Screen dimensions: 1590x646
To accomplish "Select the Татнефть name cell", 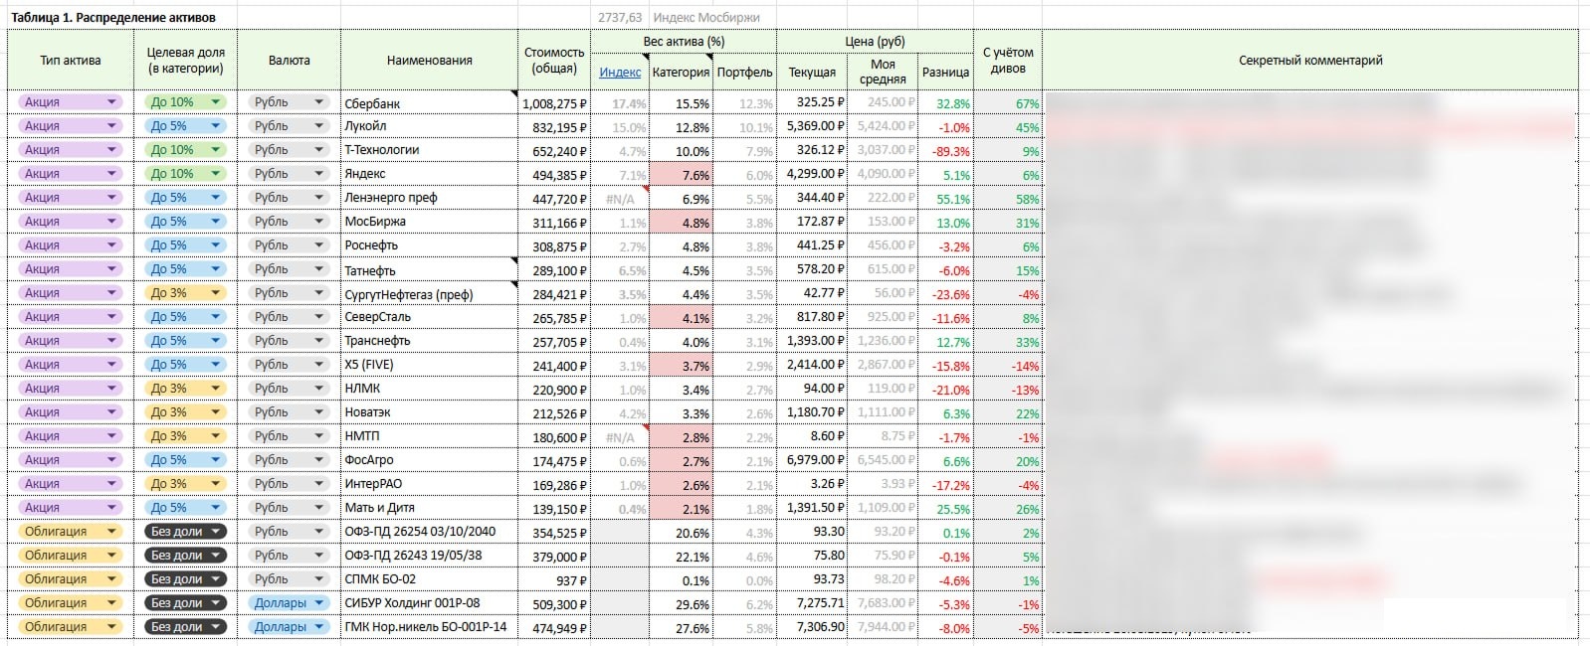I will click(x=430, y=269).
